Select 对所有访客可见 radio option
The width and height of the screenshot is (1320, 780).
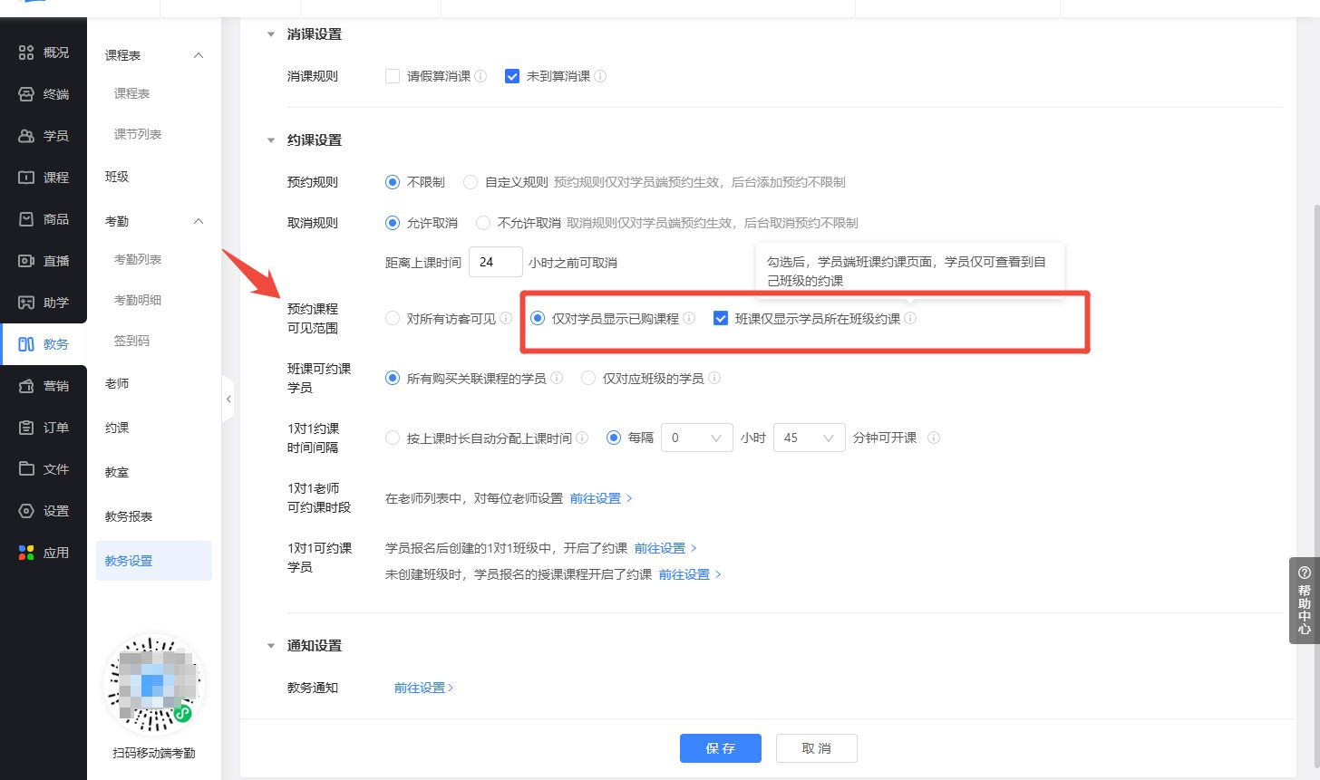[393, 319]
